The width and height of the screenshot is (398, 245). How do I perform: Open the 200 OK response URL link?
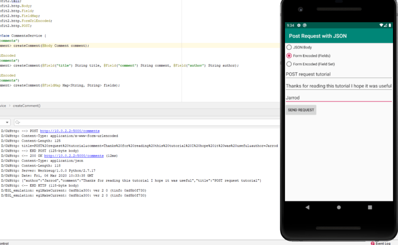point(73,156)
